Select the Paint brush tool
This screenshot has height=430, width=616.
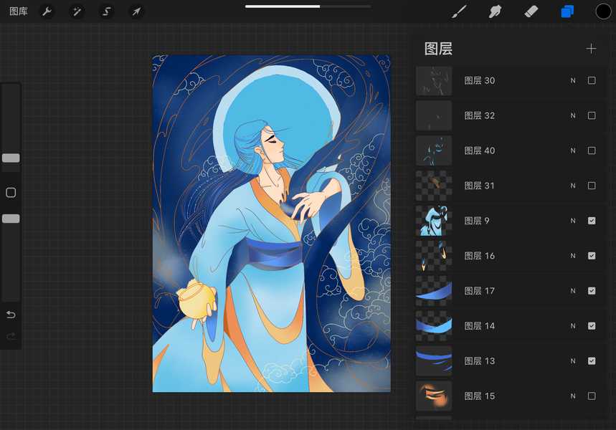(459, 11)
